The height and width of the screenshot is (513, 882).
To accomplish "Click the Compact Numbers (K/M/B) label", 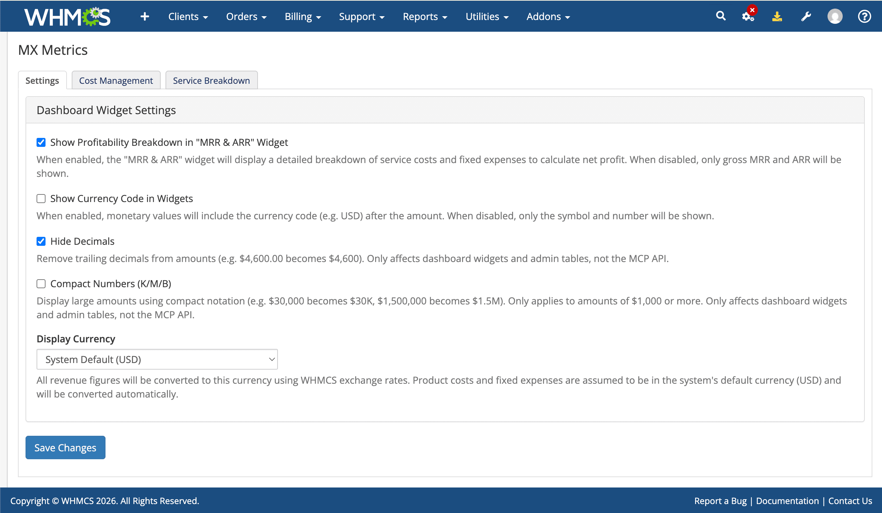I will [111, 284].
